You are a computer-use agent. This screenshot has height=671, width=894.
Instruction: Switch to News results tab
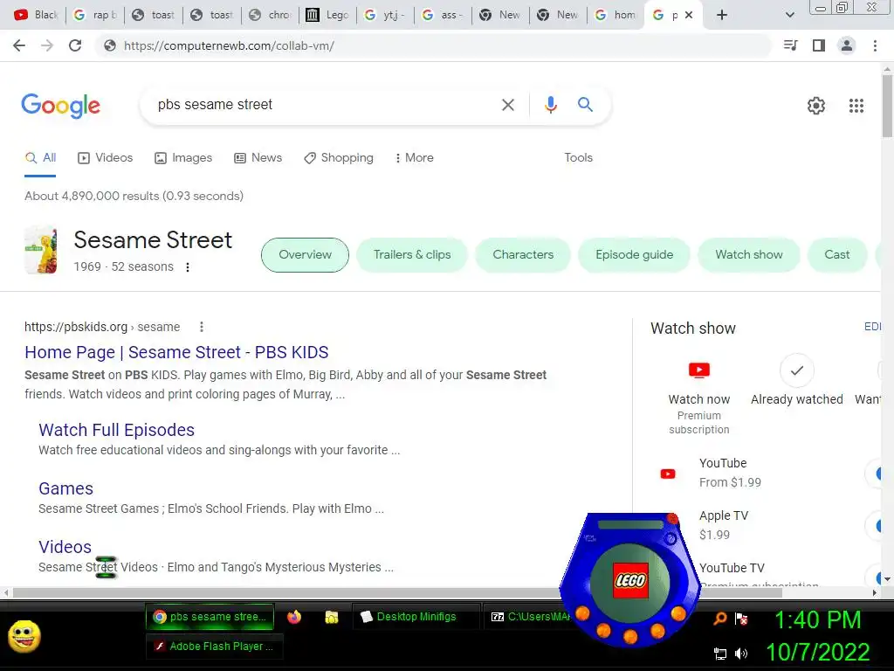(258, 158)
